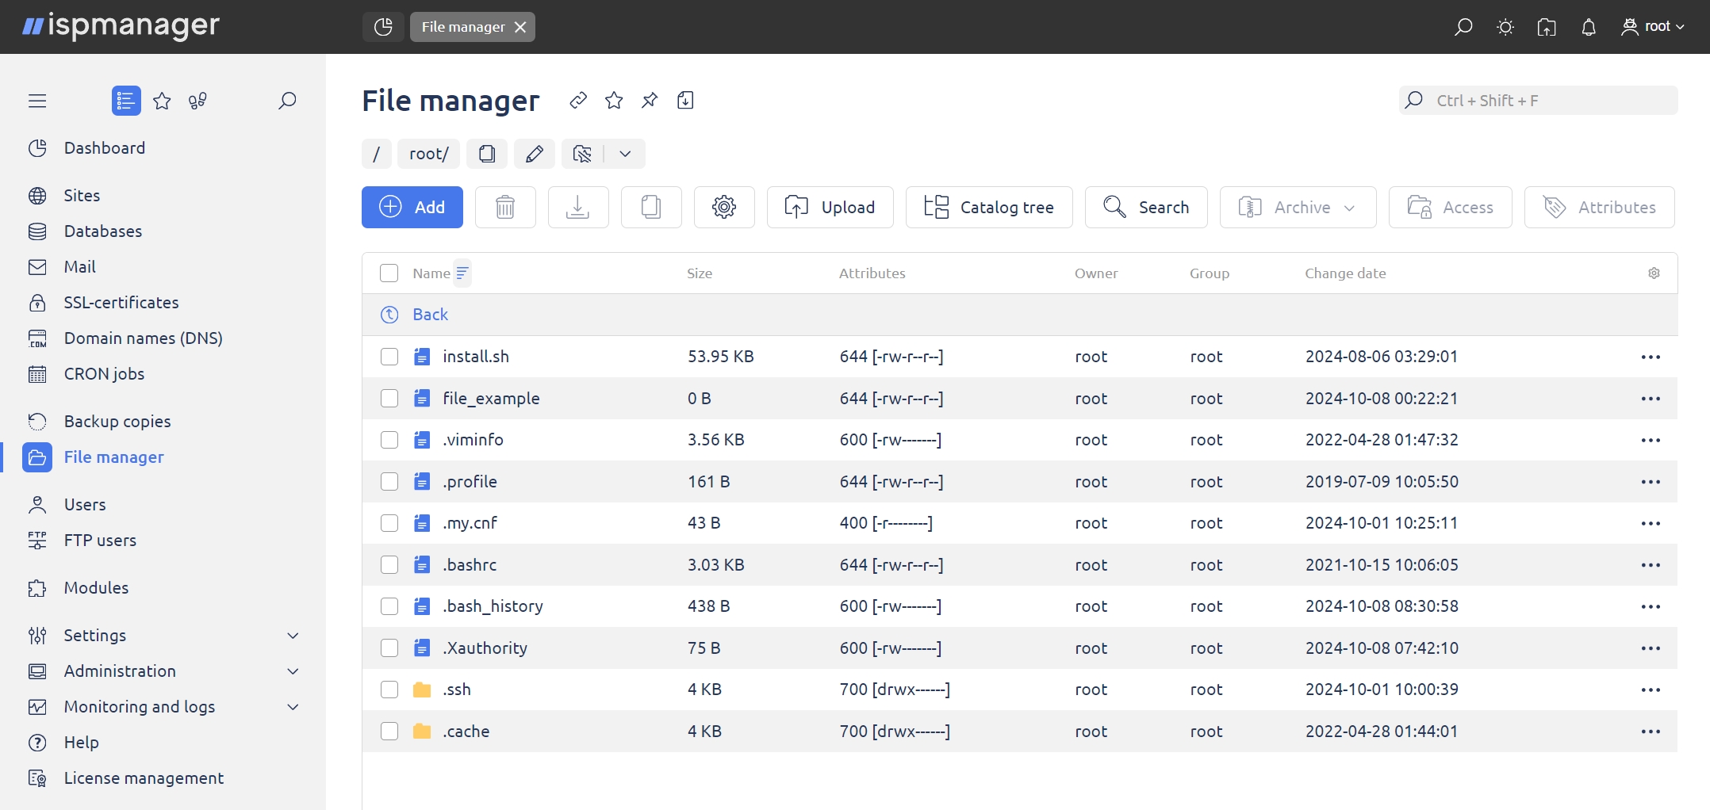Go Back to parent directory
1710x810 pixels.
pyautogui.click(x=430, y=315)
